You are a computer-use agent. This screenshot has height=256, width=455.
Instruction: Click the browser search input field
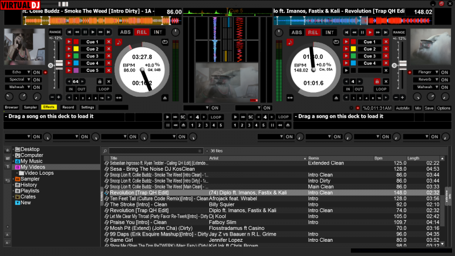155,151
